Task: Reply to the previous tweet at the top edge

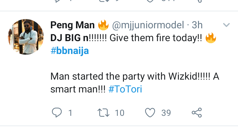Action: [57, 1]
